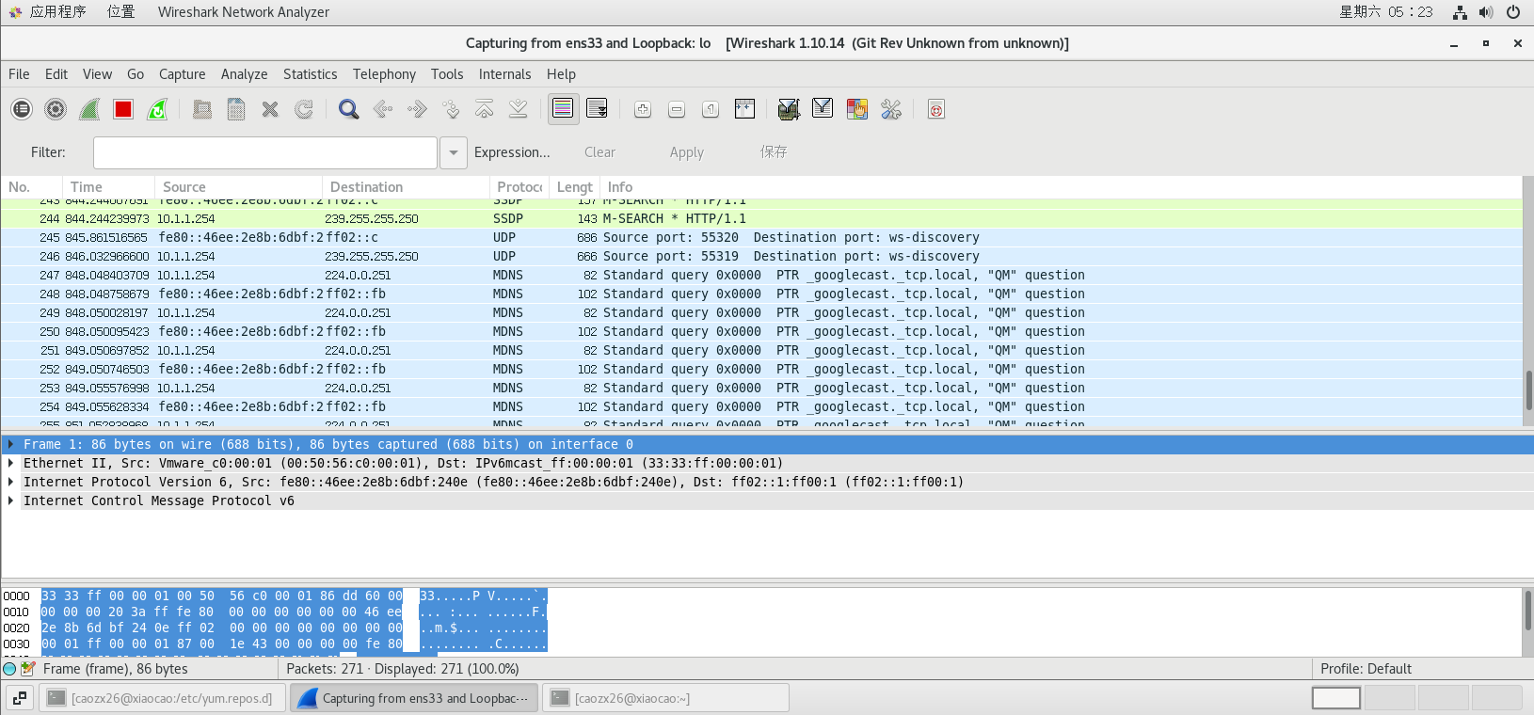
Task: Edit coloring rules icon
Action: [x=856, y=109]
